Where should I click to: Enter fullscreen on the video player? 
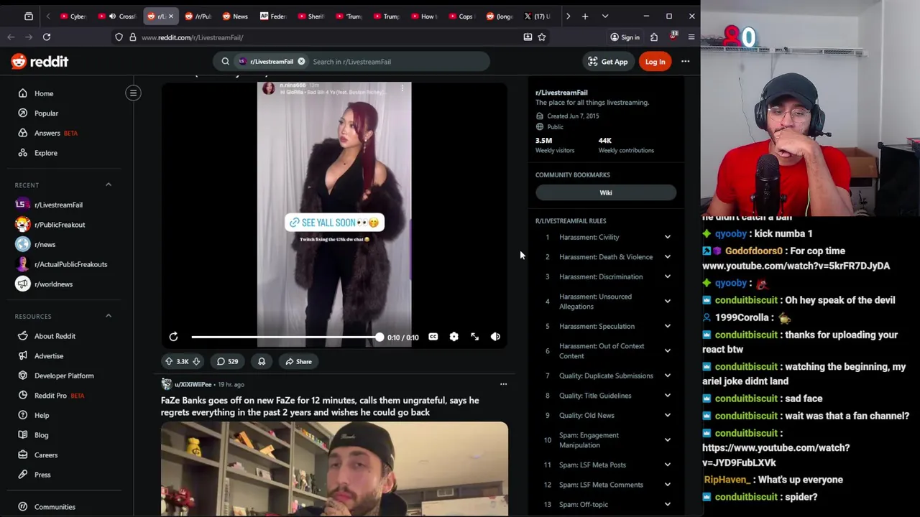point(474,337)
